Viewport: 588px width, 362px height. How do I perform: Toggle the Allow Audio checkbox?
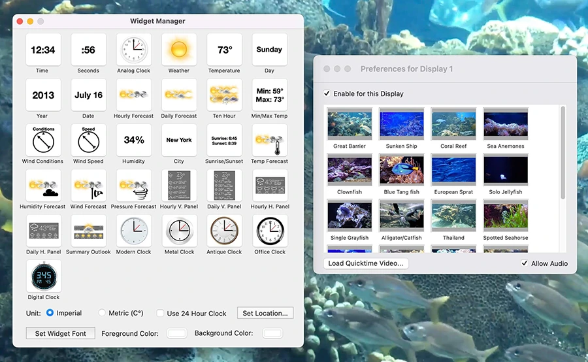pos(524,263)
